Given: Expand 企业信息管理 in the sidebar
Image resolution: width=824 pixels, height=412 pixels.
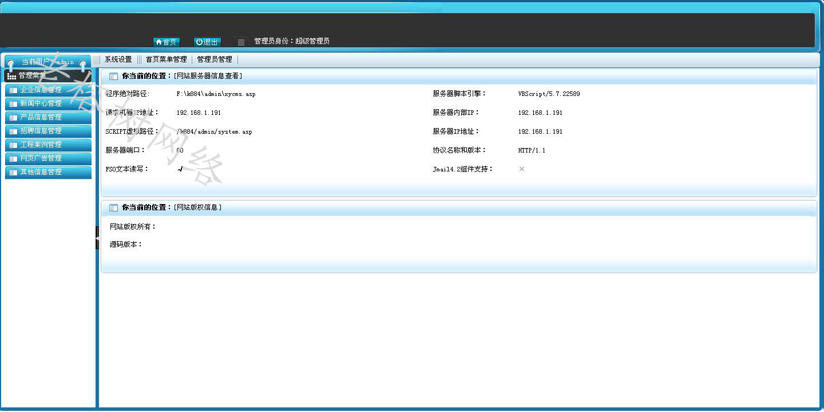Looking at the screenshot, I should [48, 90].
